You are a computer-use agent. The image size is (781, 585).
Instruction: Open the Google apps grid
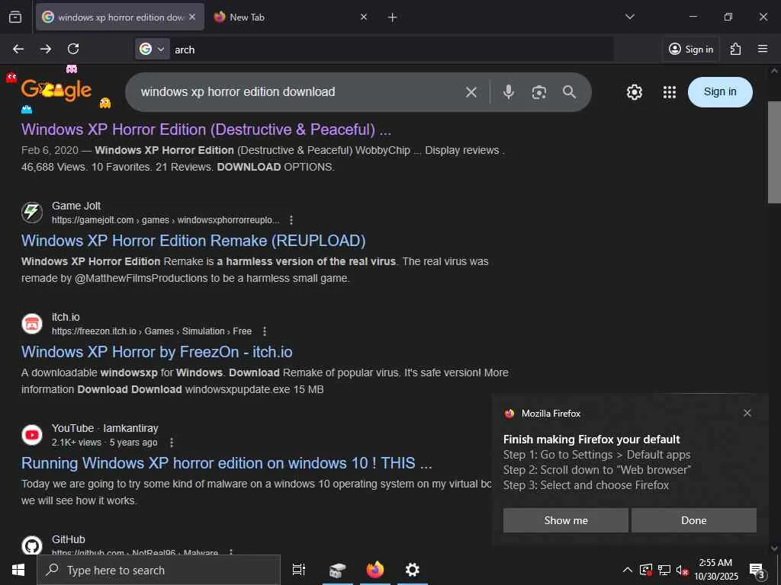click(670, 92)
